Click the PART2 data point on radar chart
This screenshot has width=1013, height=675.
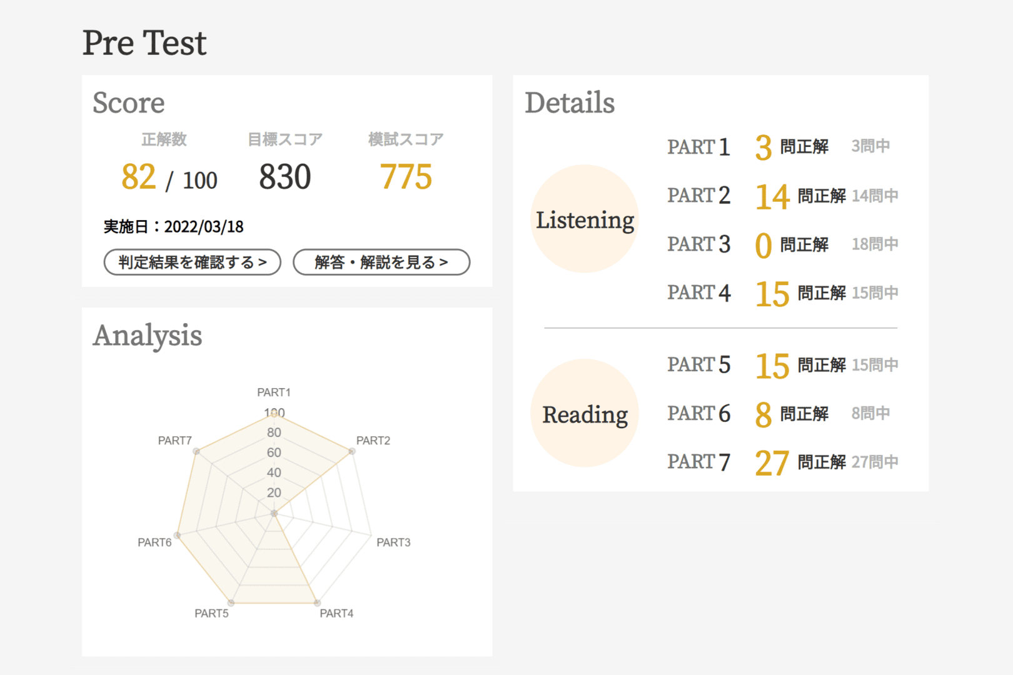coord(352,451)
